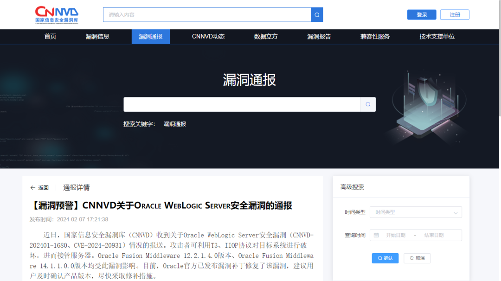The image size is (501, 281).
Task: Select the CNNVD动态 menu item
Action: pyautogui.click(x=208, y=37)
